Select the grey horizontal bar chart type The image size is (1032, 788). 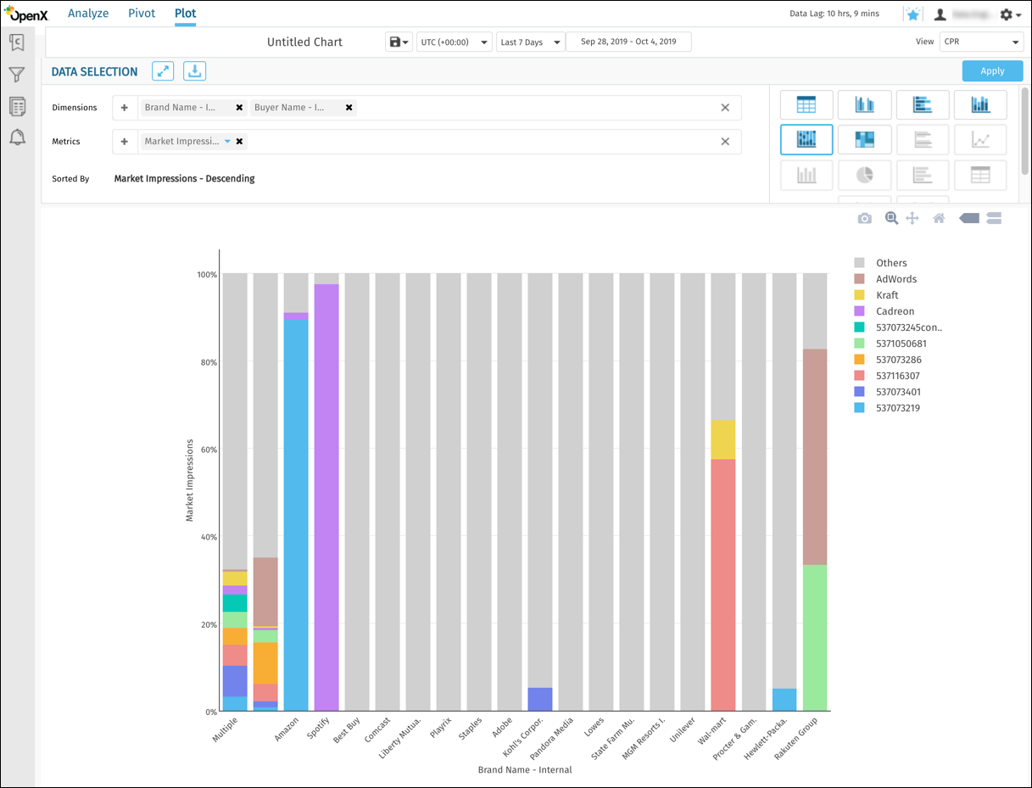coord(923,140)
